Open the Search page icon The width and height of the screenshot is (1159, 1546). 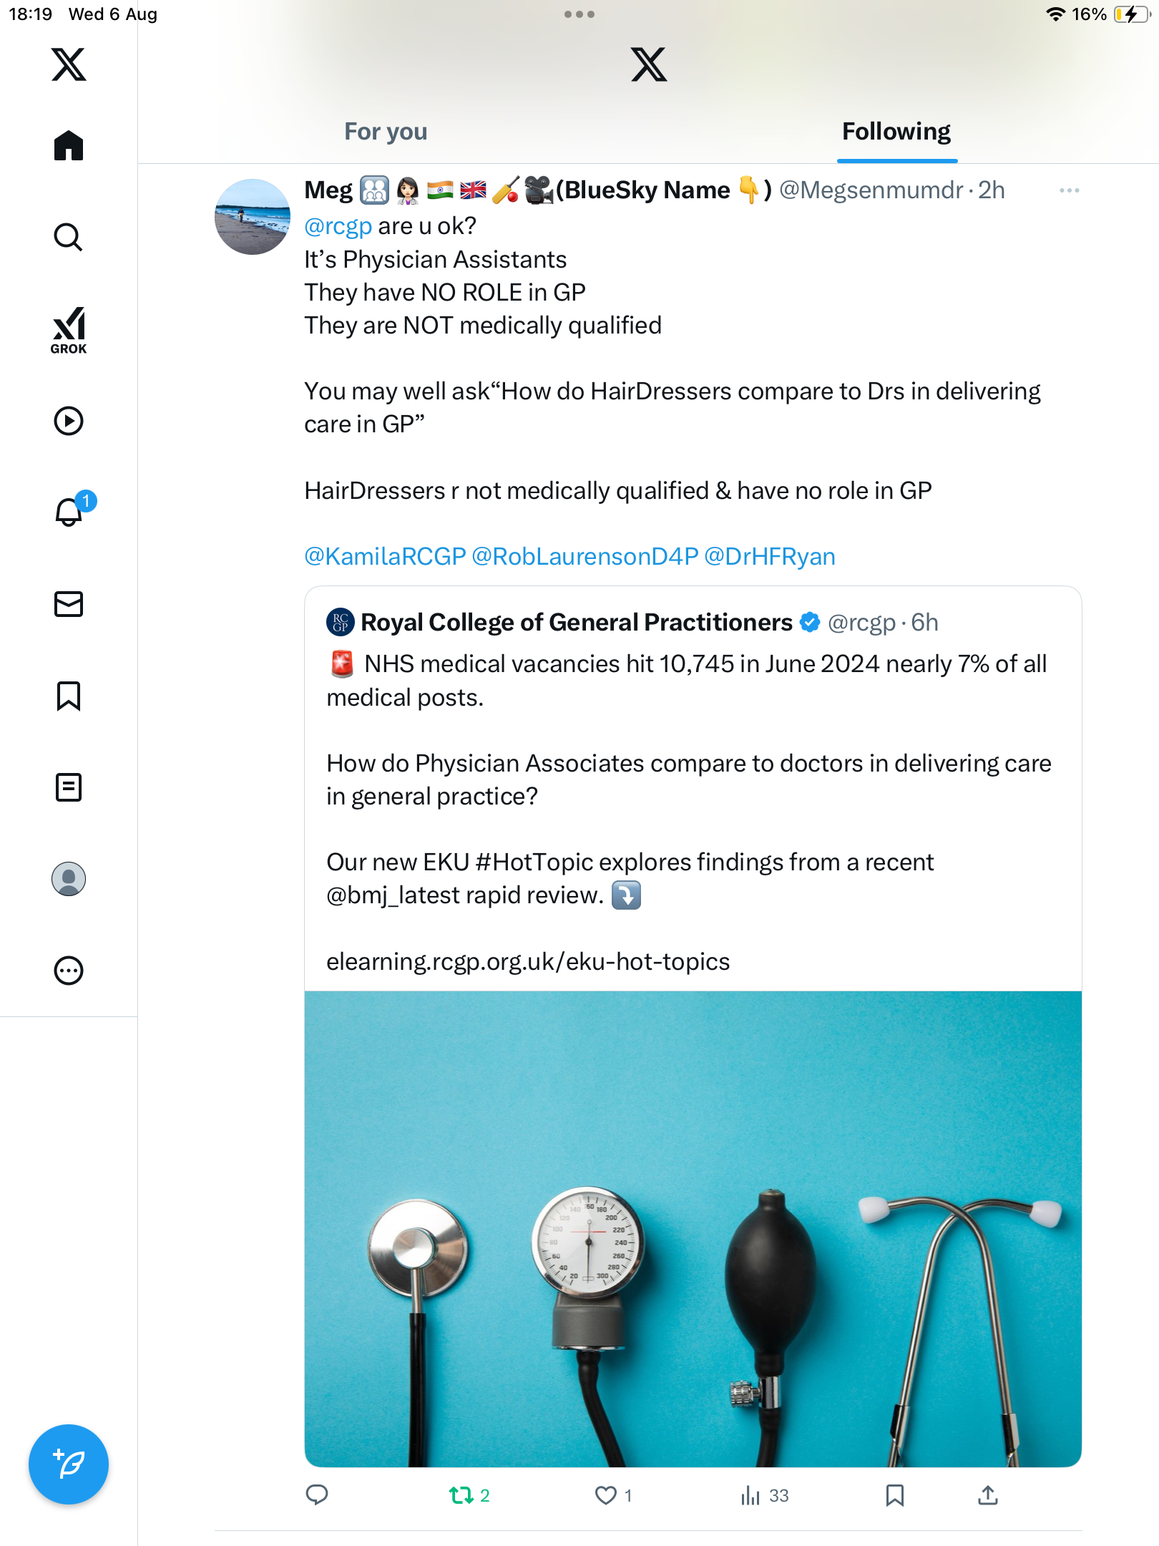69,237
